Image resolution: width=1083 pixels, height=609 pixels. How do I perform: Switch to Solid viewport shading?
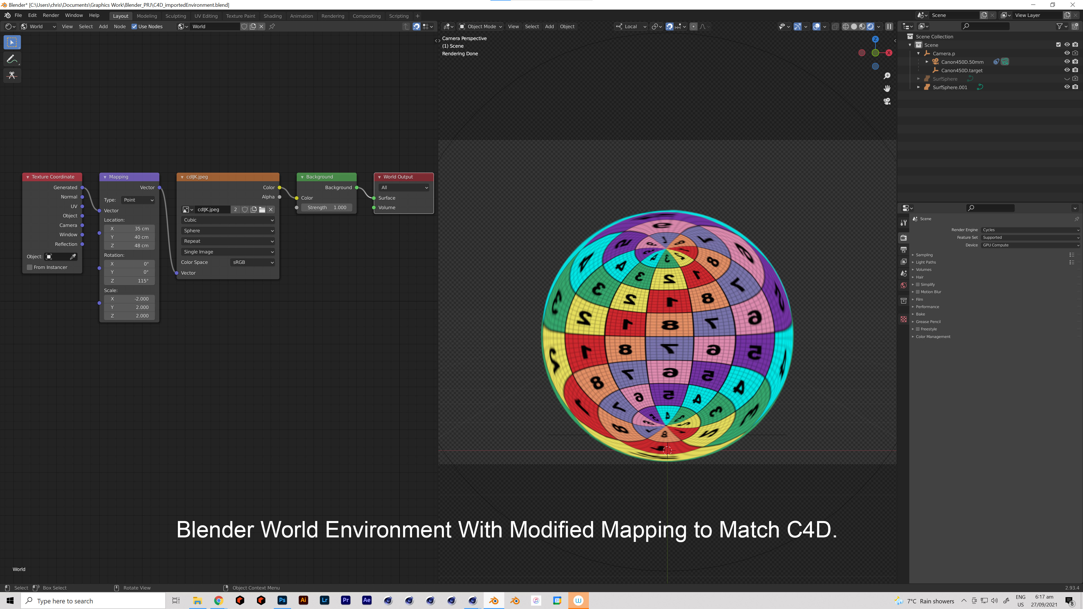coord(854,27)
